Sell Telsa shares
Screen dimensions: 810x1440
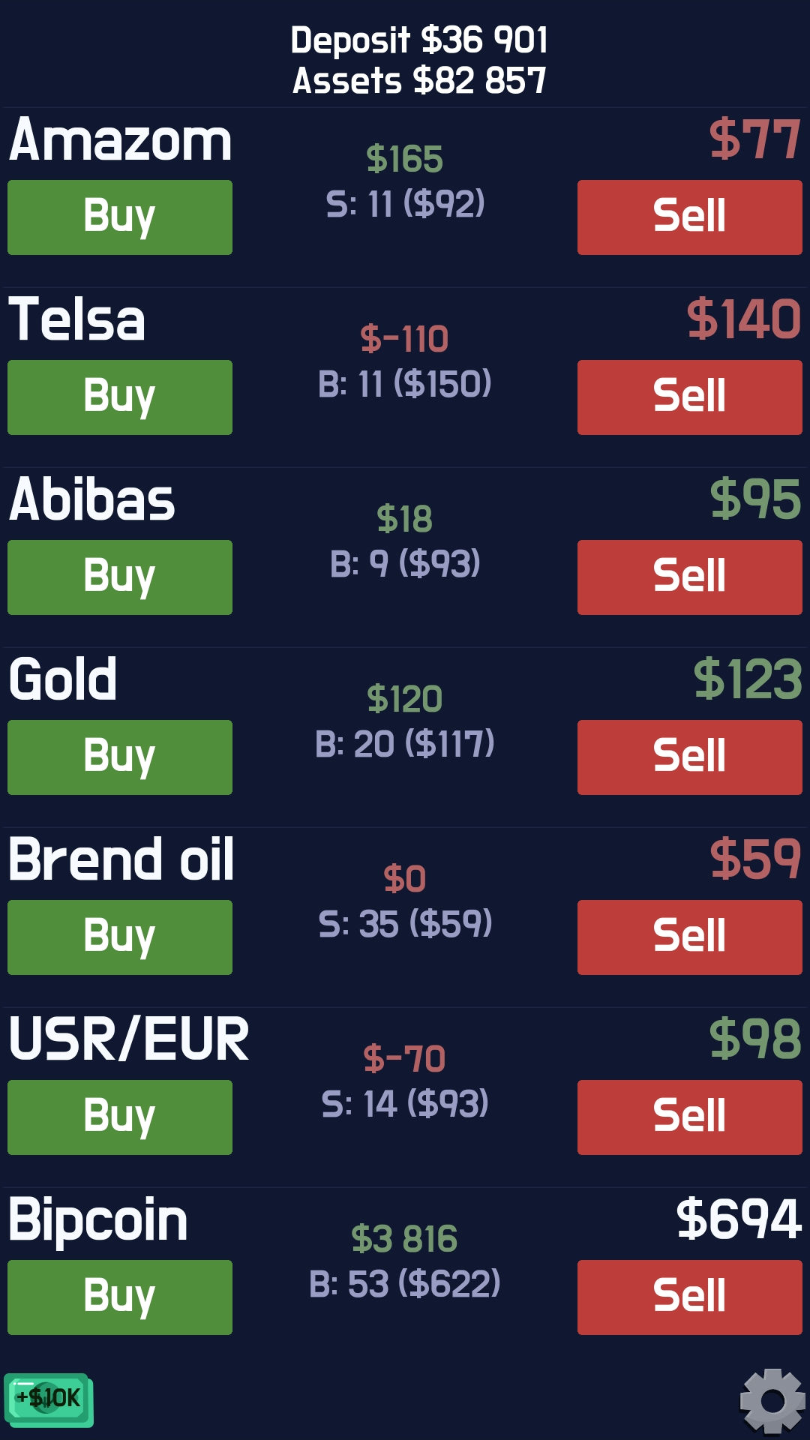click(x=690, y=397)
